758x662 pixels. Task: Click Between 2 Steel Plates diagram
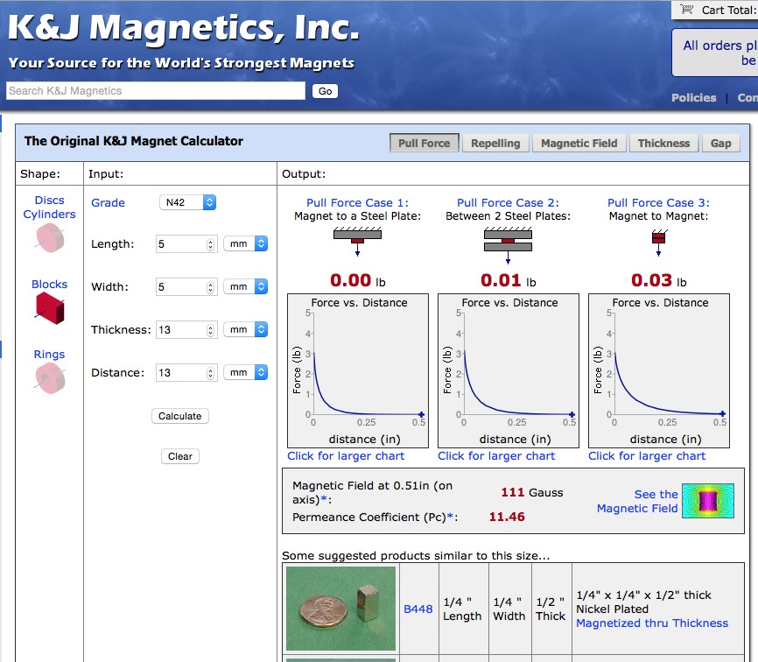(x=508, y=244)
